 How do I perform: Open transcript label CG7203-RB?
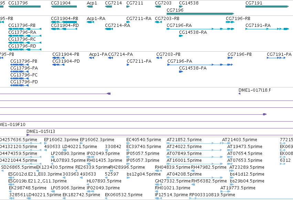coord(167,19)
